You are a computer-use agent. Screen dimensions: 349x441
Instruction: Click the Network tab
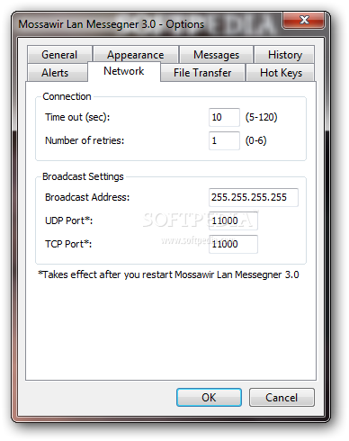tap(124, 71)
